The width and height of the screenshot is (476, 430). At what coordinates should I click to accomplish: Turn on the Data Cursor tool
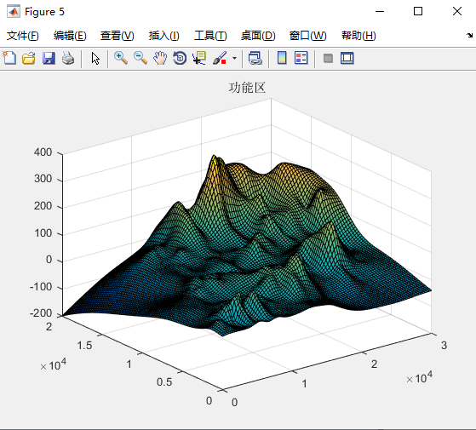click(199, 58)
